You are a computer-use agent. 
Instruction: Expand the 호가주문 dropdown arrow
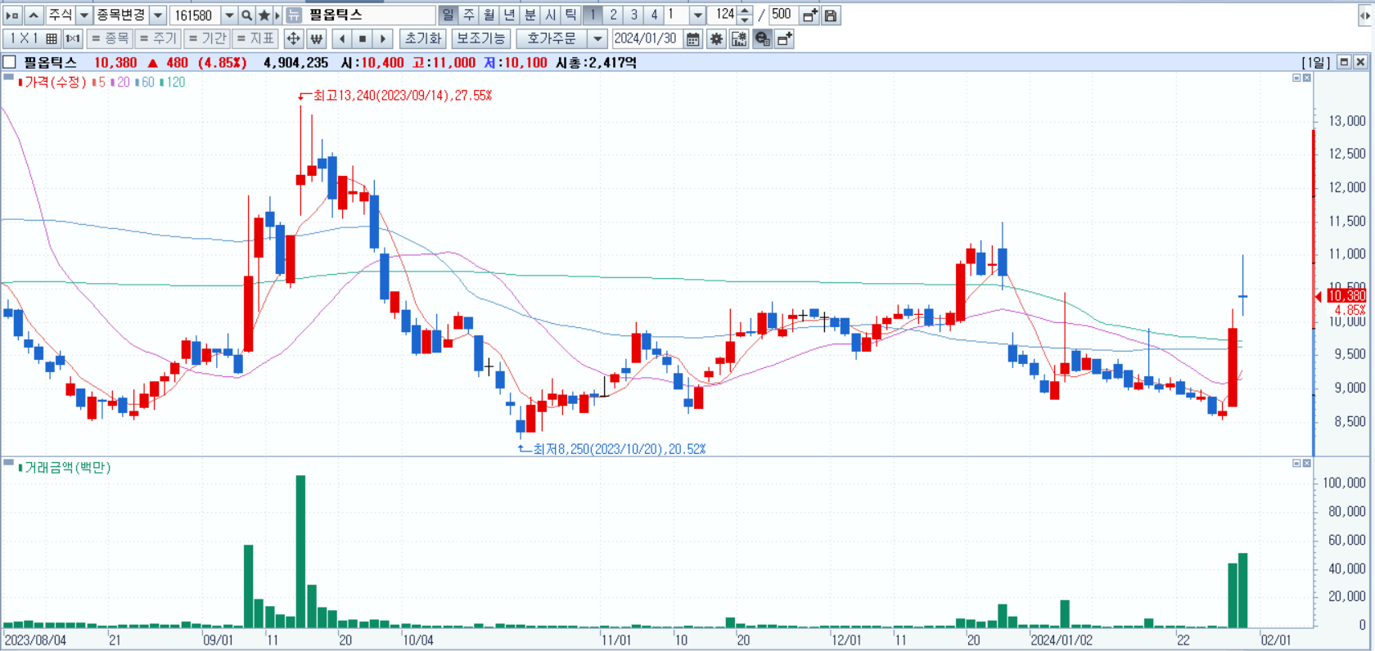[597, 38]
